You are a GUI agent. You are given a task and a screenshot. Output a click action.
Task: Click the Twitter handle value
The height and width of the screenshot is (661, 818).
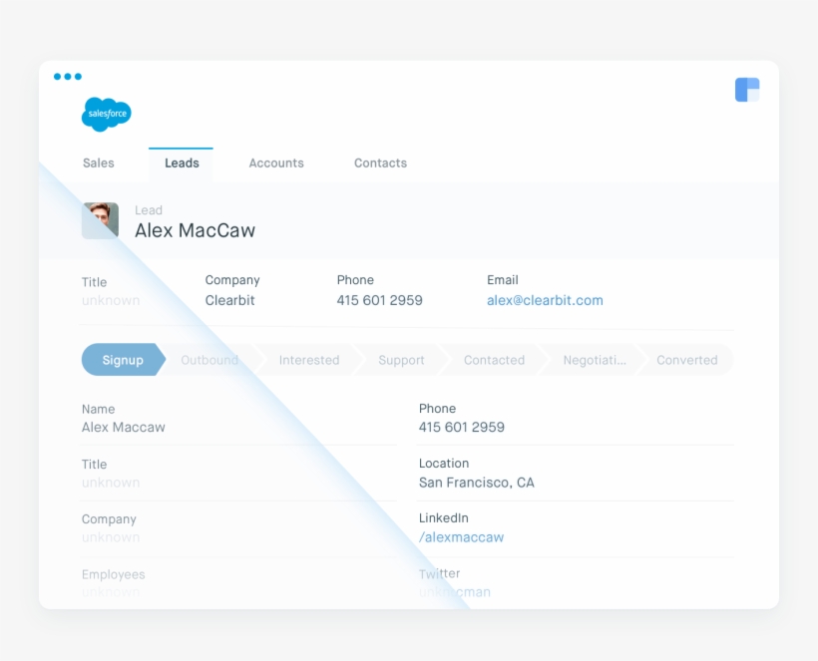[x=454, y=592]
